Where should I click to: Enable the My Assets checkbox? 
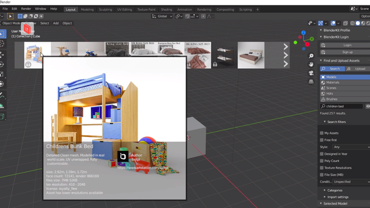[x=321, y=133]
